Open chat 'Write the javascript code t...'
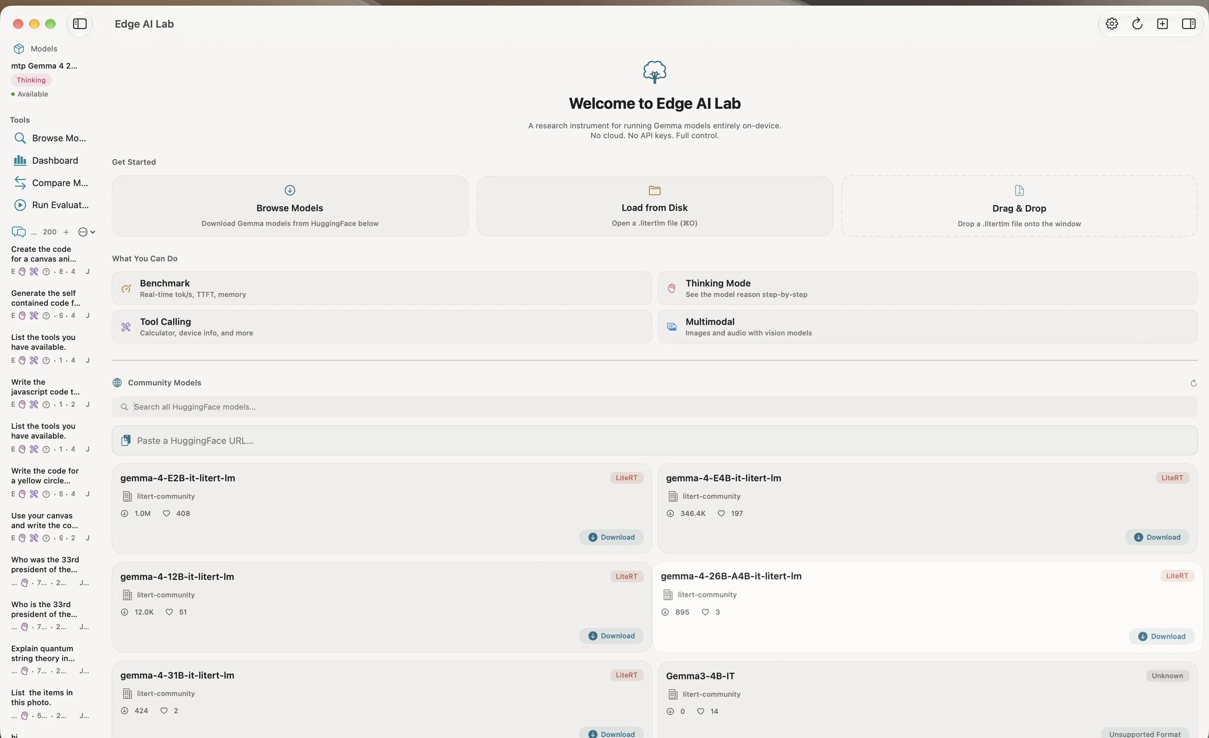The width and height of the screenshot is (1209, 738). (x=50, y=392)
